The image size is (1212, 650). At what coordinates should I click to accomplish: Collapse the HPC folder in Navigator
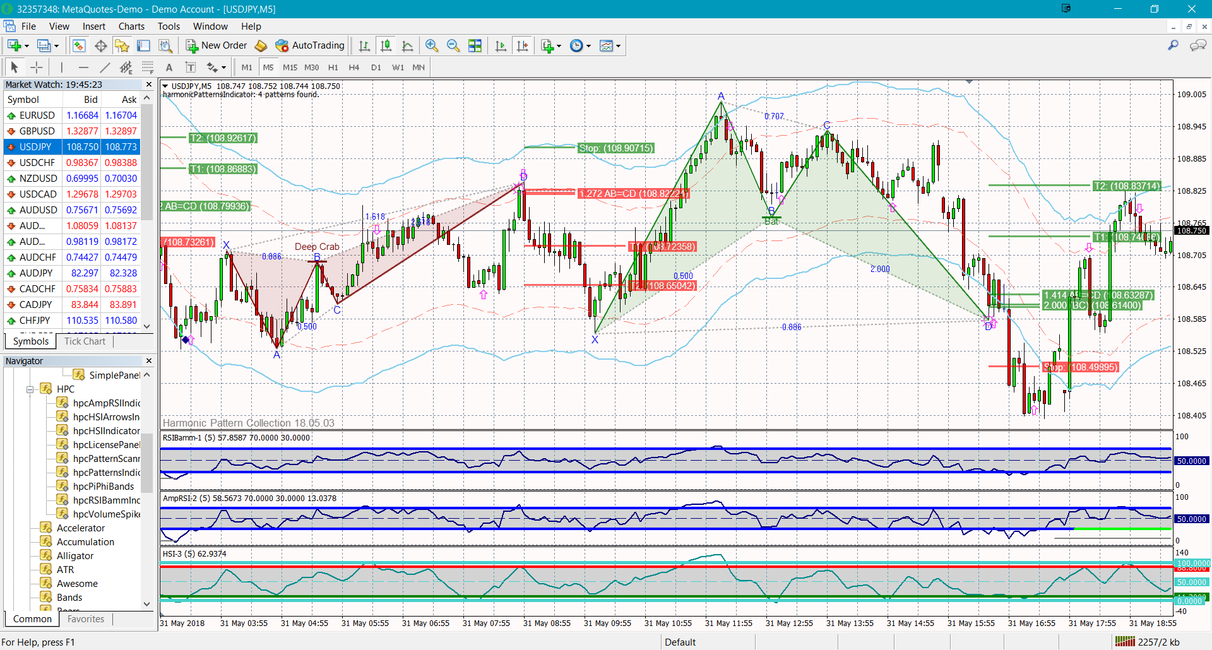(30, 389)
